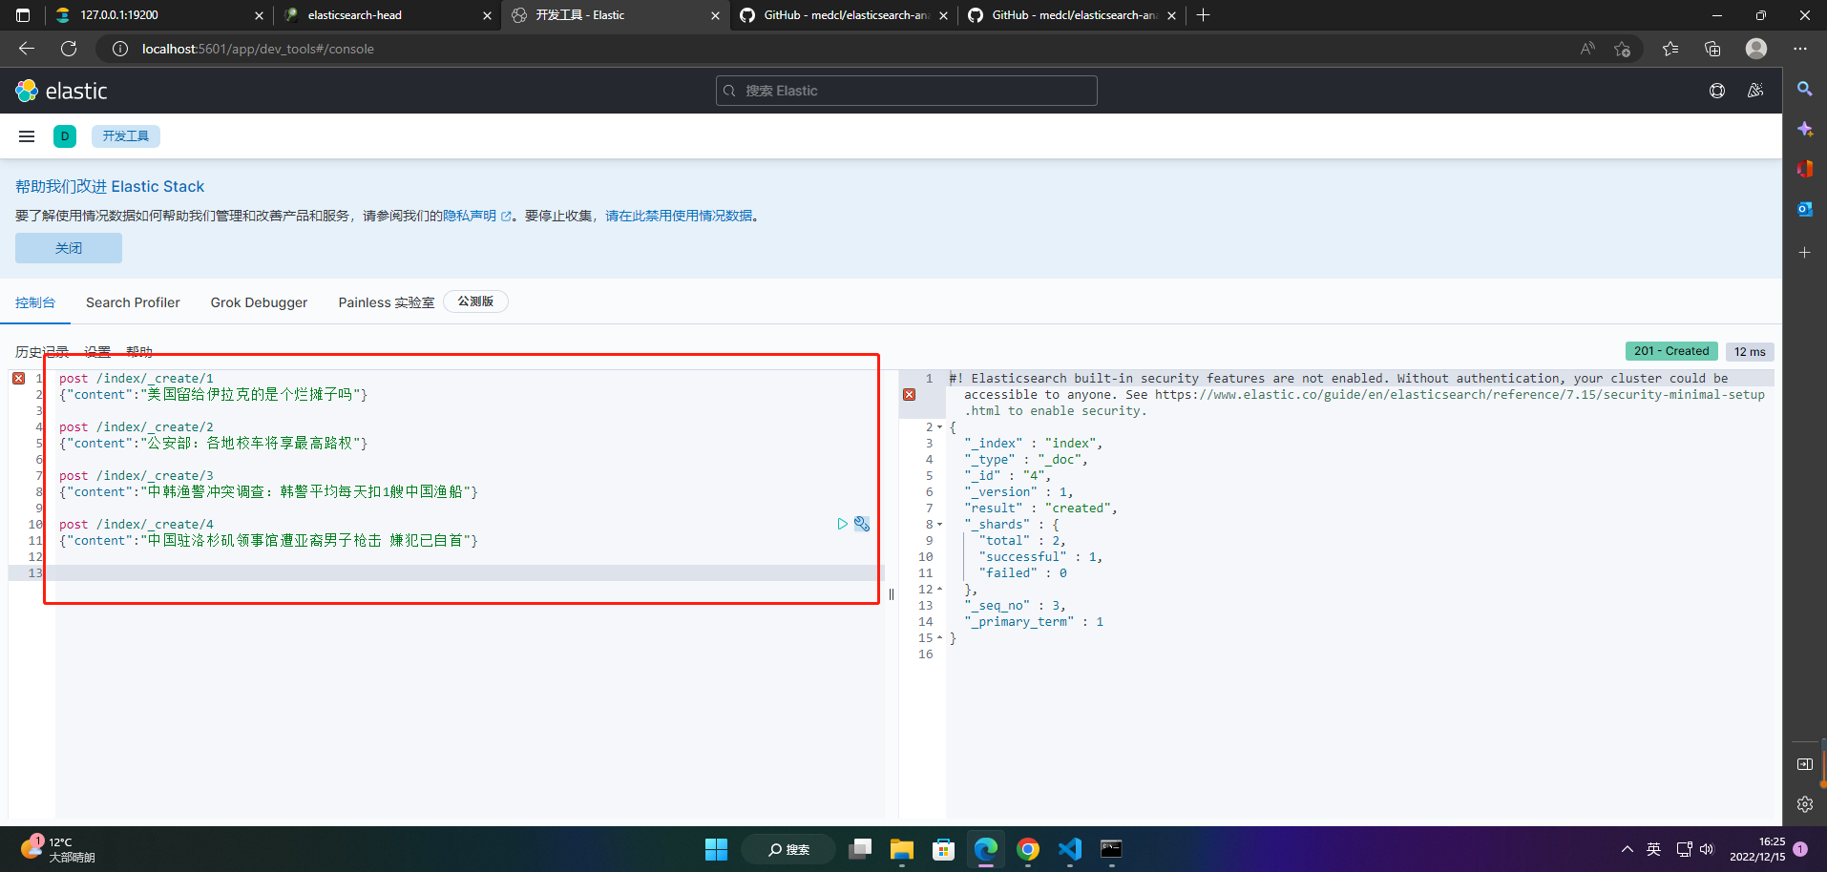
Task: Open the browser profile avatar
Action: click(1756, 49)
